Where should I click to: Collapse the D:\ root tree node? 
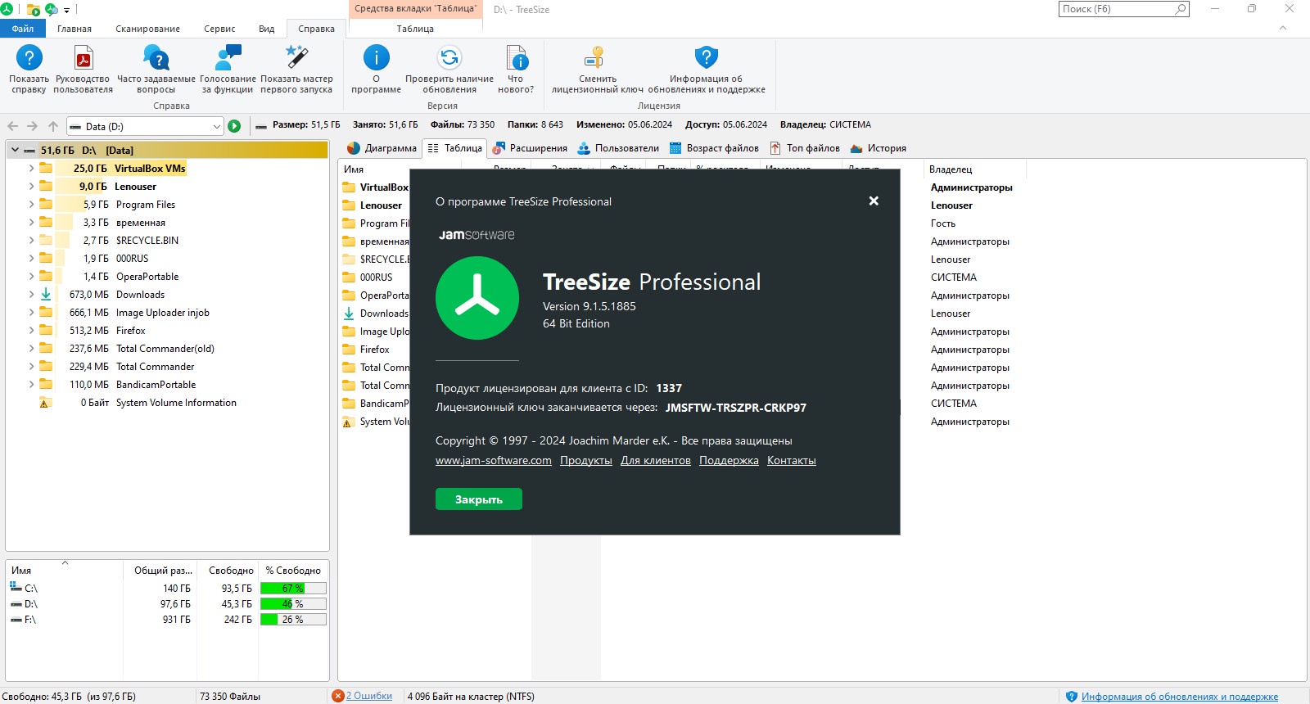pyautogui.click(x=15, y=150)
